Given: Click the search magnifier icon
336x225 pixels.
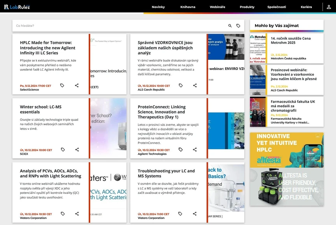Looking at the screenshot, I should click(230, 26).
